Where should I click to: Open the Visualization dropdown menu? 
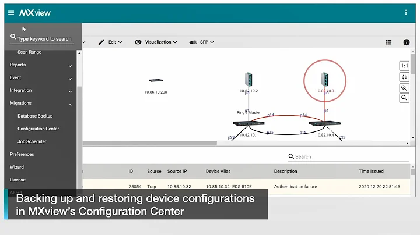161,42
